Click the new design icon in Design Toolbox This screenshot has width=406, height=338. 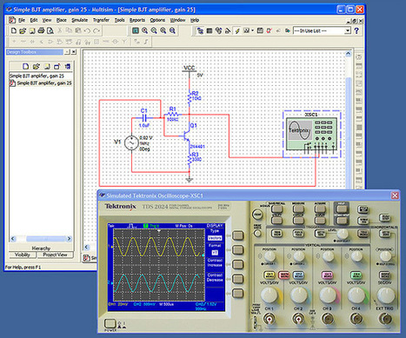pyautogui.click(x=25, y=66)
